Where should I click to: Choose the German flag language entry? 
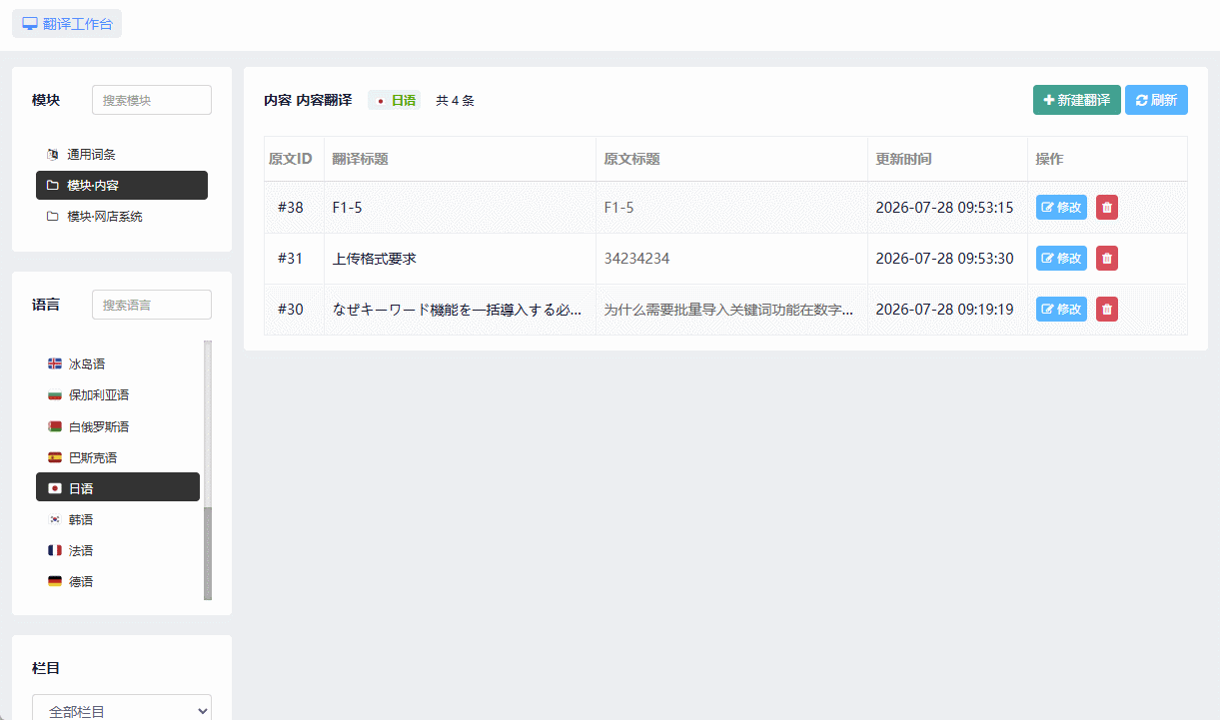coord(118,581)
